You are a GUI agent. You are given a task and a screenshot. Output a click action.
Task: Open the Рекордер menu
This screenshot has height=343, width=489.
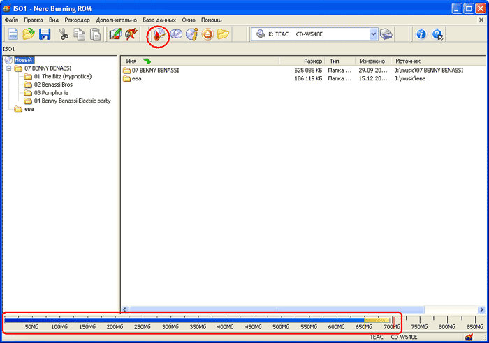(77, 20)
